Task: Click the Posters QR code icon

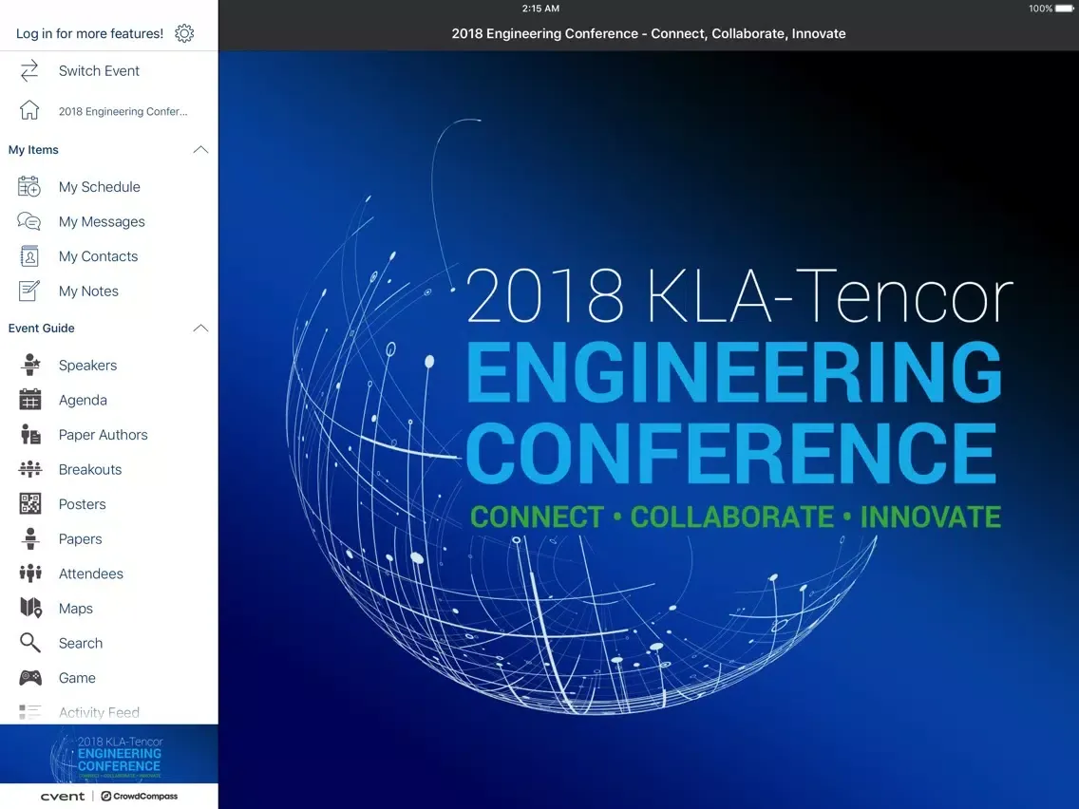Action: 30,503
